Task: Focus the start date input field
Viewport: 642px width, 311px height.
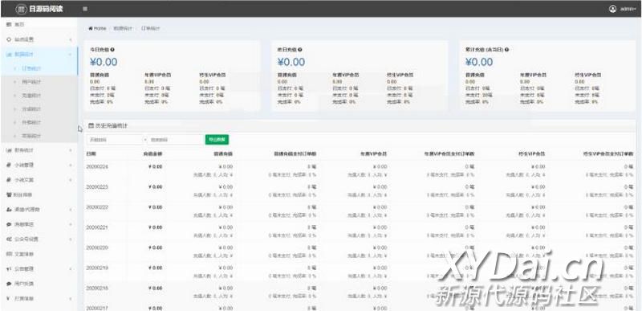Action: point(115,140)
